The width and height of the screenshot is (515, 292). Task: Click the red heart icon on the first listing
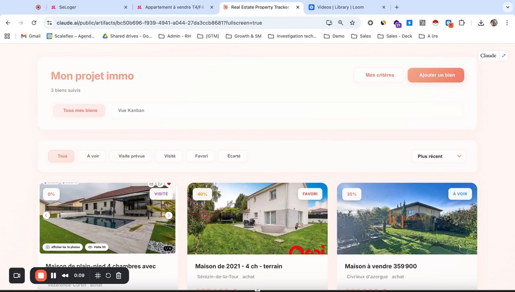coord(169,184)
